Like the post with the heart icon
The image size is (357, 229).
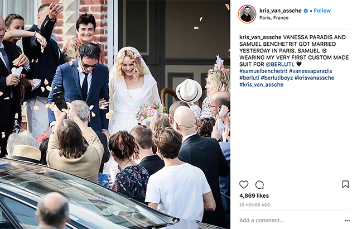coord(244,184)
